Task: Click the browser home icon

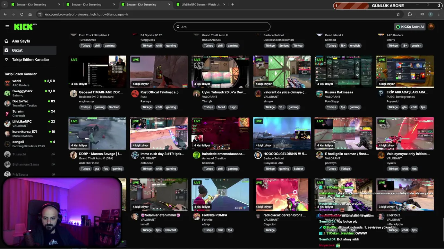Action: tap(30, 14)
